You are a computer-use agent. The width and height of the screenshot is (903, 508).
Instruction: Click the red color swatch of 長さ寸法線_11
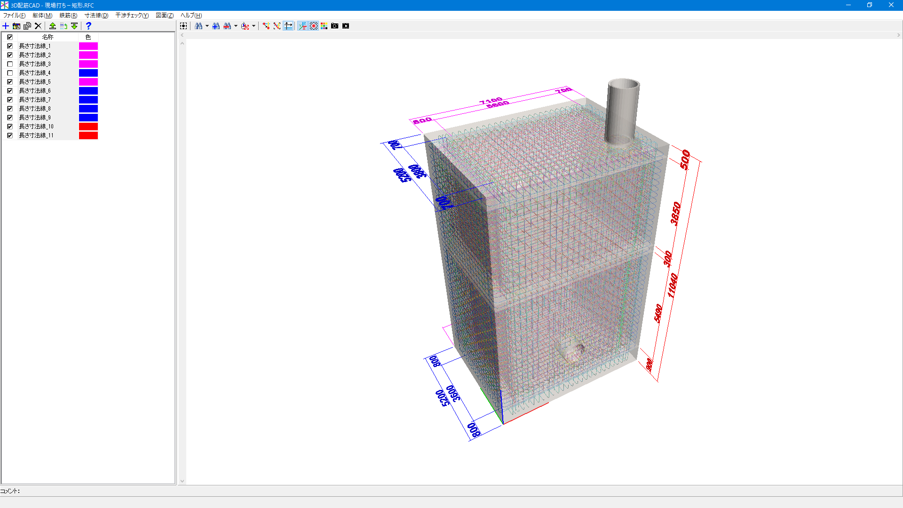point(88,135)
